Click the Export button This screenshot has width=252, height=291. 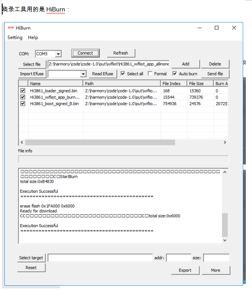pos(185,270)
